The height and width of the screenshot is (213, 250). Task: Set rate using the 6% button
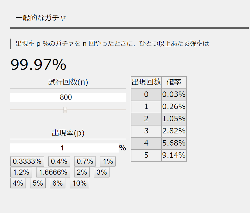pos(57,184)
